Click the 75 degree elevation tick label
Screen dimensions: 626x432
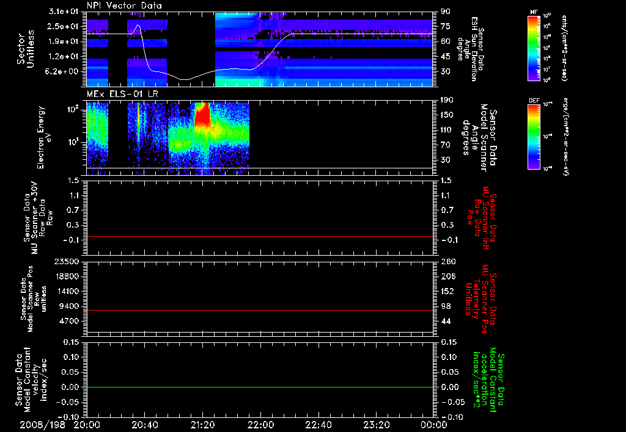(446, 26)
